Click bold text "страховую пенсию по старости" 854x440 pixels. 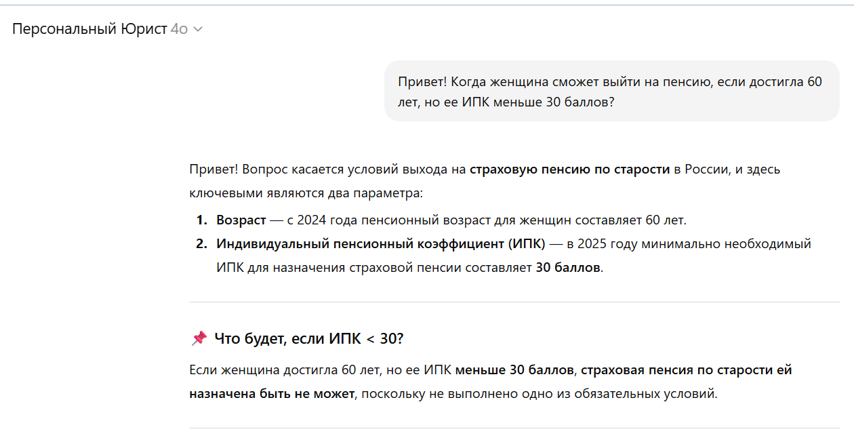(x=569, y=169)
